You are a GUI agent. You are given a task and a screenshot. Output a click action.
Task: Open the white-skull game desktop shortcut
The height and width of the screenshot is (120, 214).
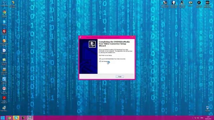coord(174,4)
